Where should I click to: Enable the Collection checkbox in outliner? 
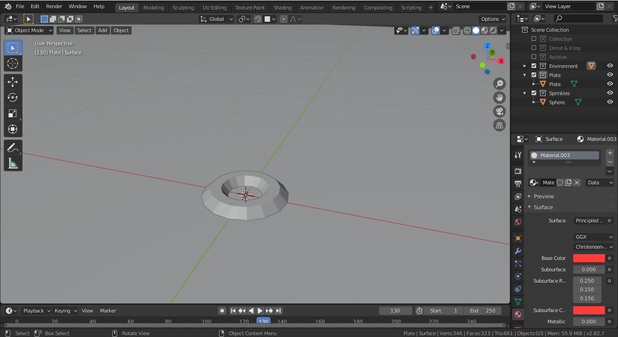(534, 39)
